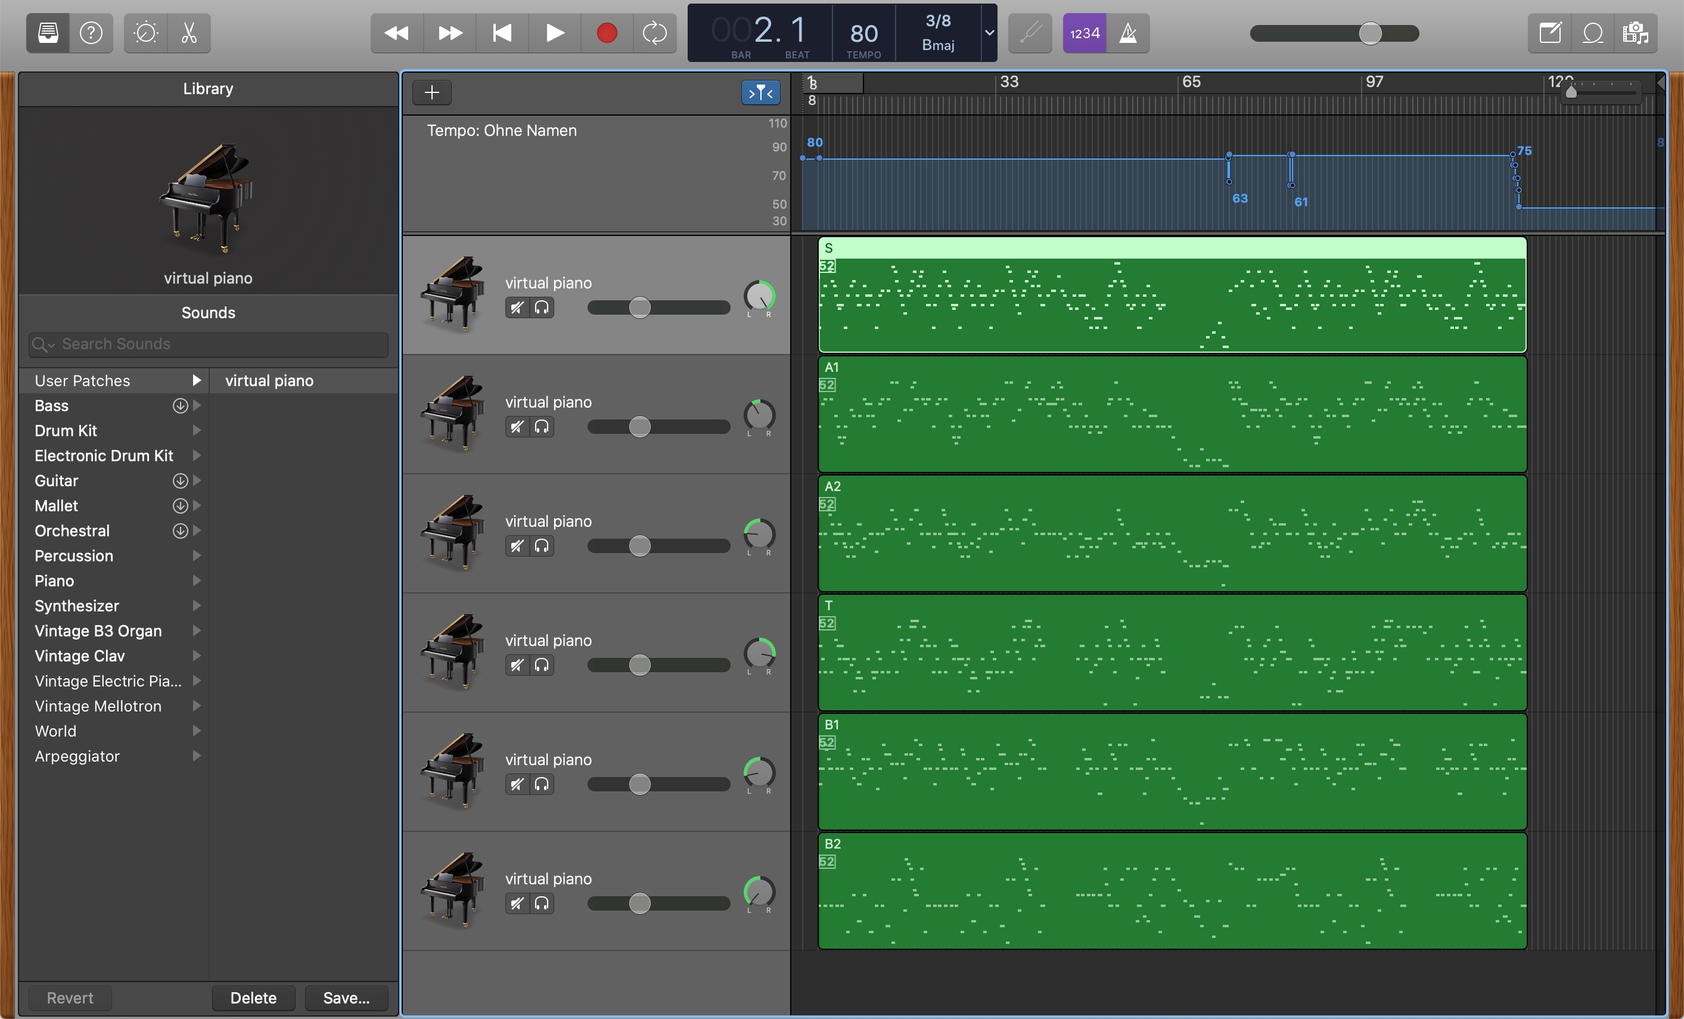Click the Save... button
1684x1019 pixels.
click(346, 998)
